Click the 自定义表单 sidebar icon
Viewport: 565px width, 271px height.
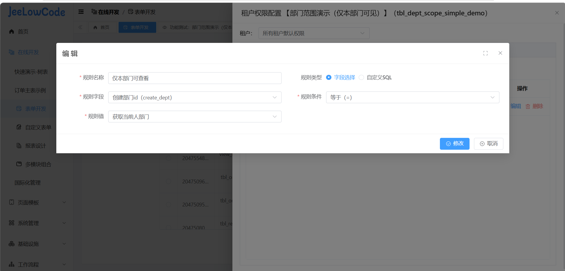(19, 127)
